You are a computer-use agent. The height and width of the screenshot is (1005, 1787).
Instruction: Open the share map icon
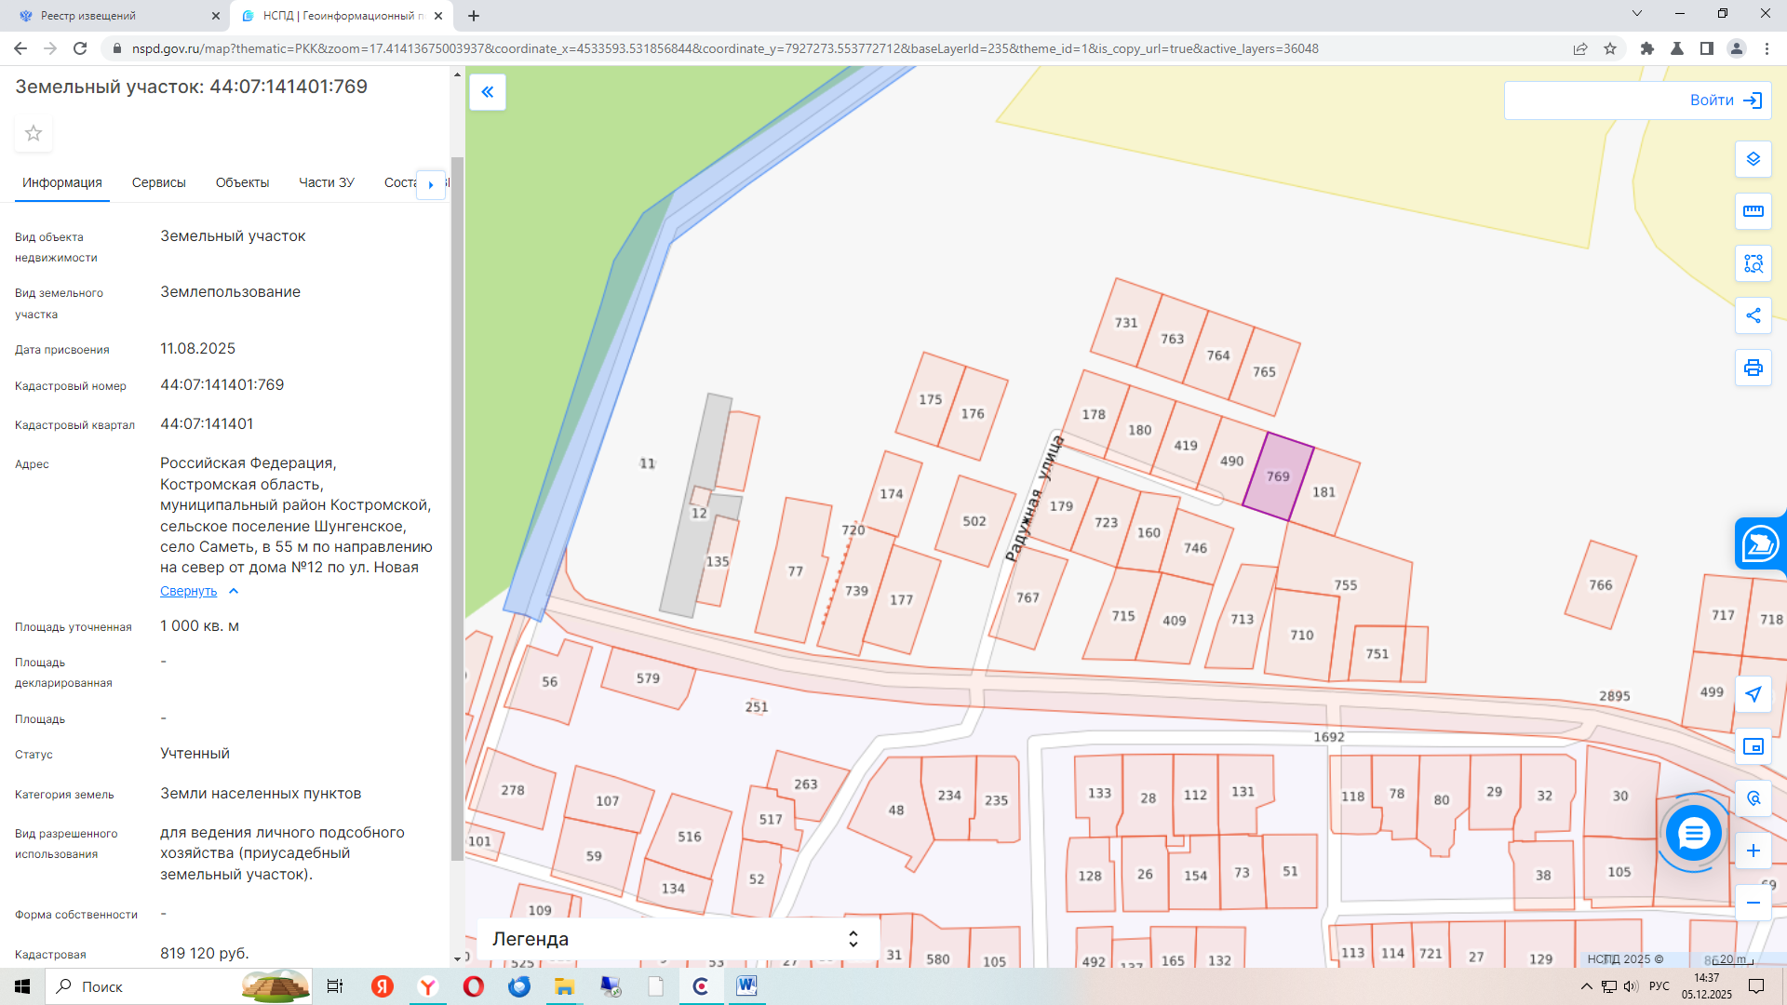pyautogui.click(x=1753, y=315)
